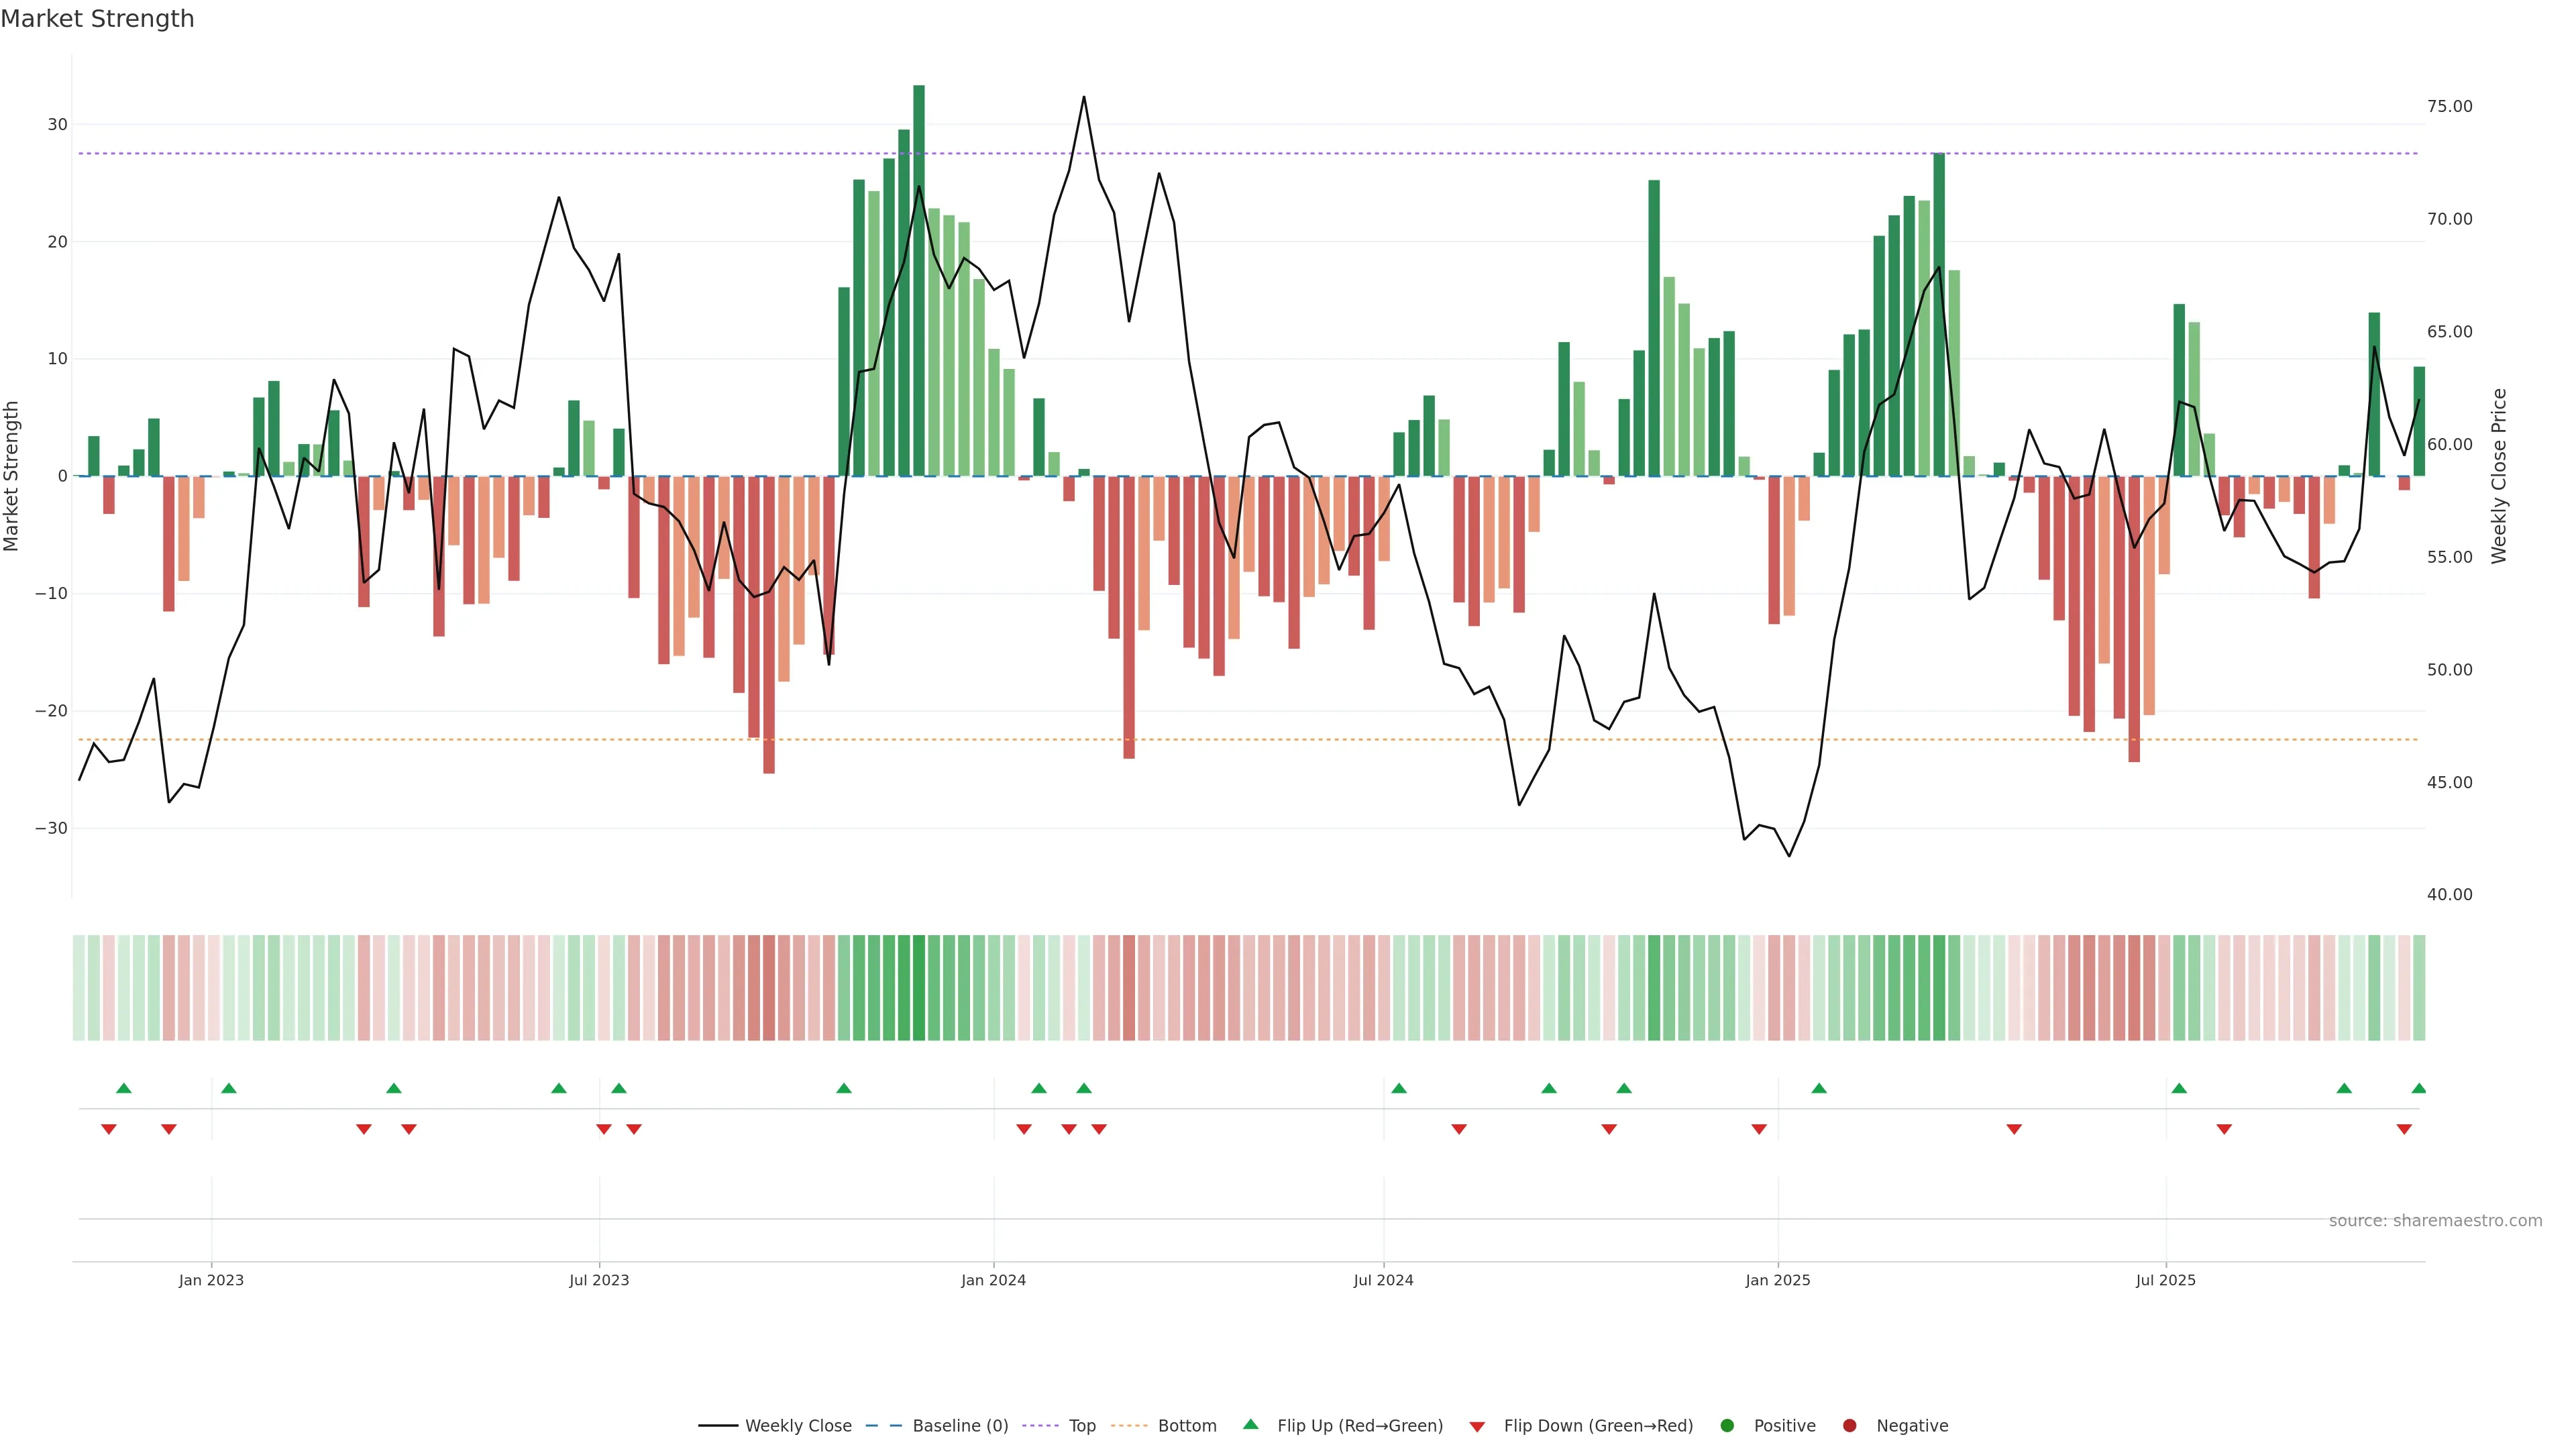Toggle the Flip Down (Green→Red) legend label
This screenshot has height=1449, width=2576.
pos(1598,1425)
